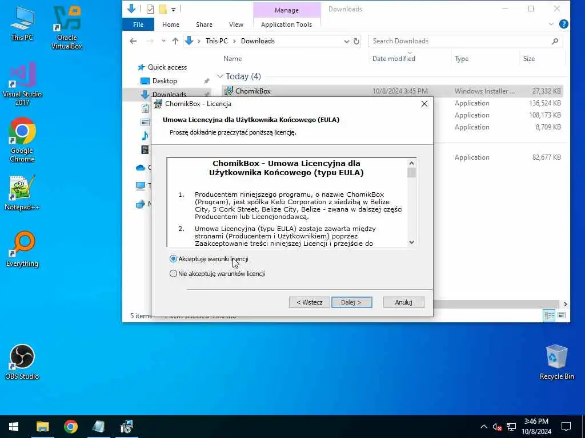Image resolution: width=585 pixels, height=438 pixels.
Task: Click the installer taskbar icon
Action: 126,427
